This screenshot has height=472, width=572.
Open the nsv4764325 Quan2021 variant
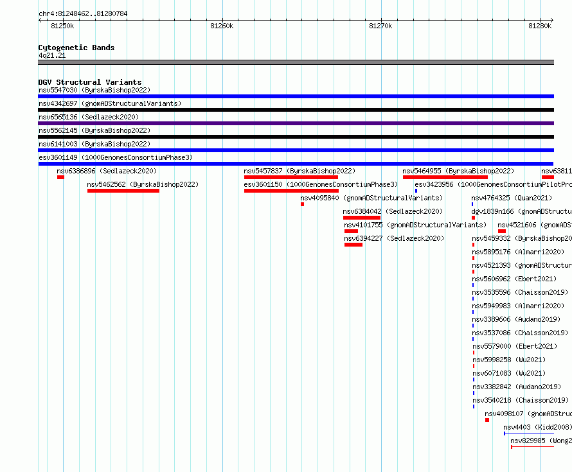pyautogui.click(x=512, y=198)
